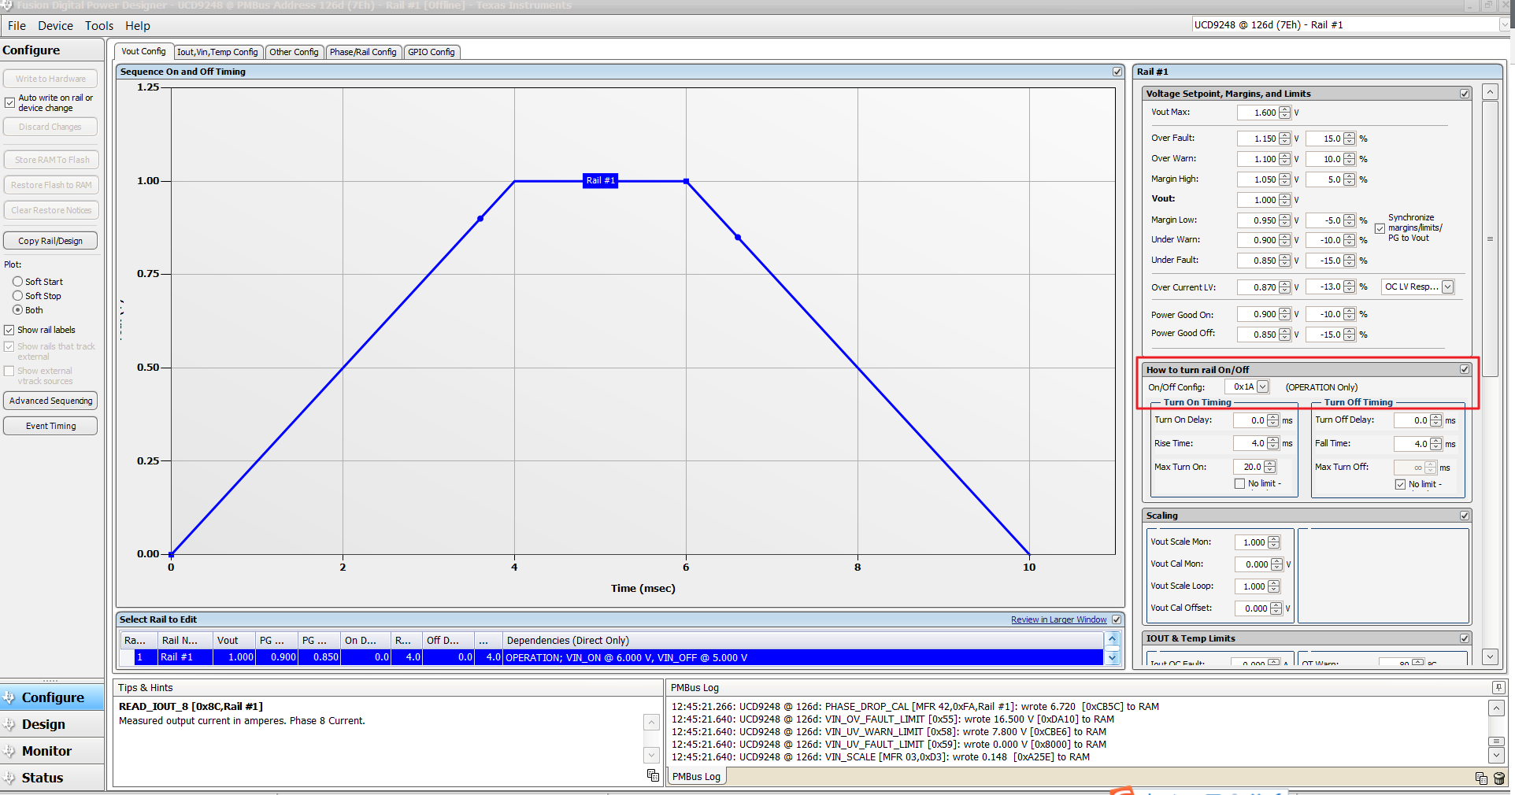The width and height of the screenshot is (1515, 795).
Task: Toggle Auto write on rail or device change
Action: pyautogui.click(x=10, y=102)
